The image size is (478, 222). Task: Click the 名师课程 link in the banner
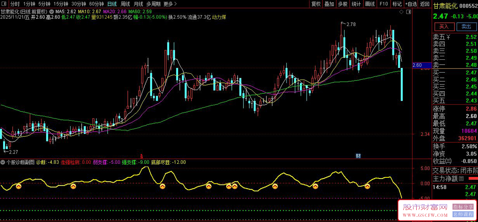tap(461, 214)
